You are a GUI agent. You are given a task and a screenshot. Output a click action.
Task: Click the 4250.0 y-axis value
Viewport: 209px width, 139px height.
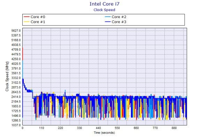(16, 59)
